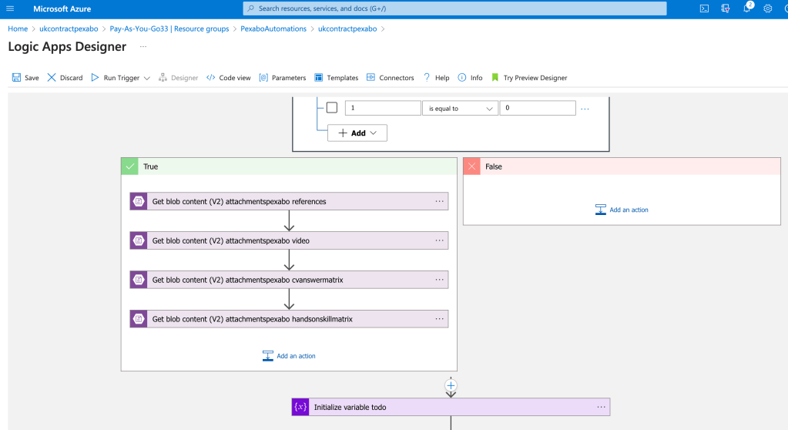
Task: Open the first ukcontractpexabo breadcrumb
Action: [69, 29]
